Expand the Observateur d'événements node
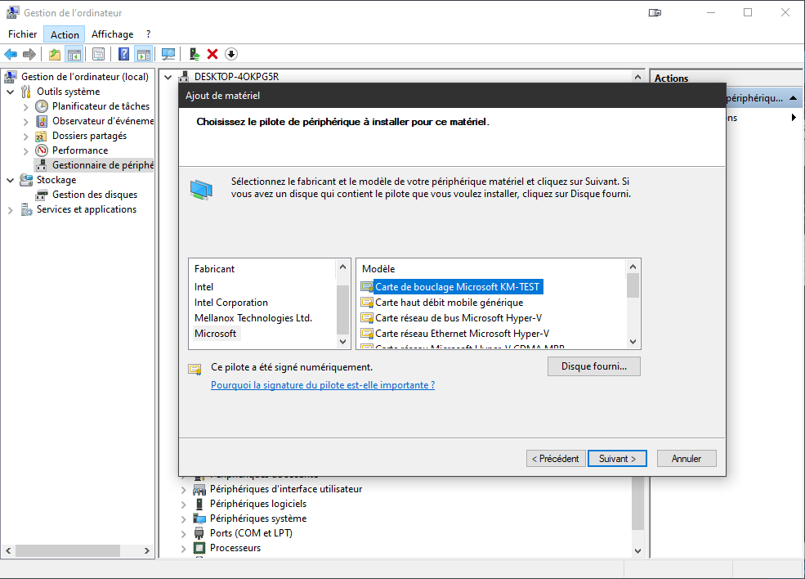The image size is (805, 579). pyautogui.click(x=25, y=122)
